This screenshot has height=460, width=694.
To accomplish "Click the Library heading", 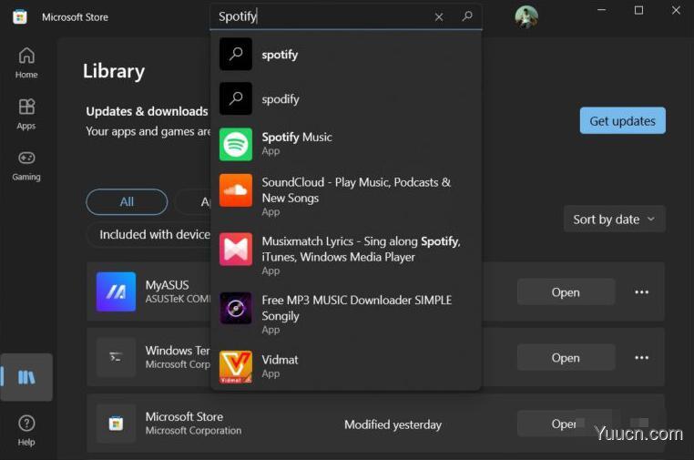I will (114, 71).
